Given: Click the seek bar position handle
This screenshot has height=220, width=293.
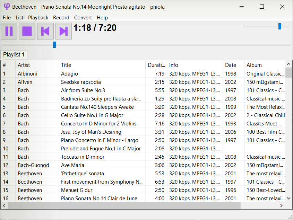Looking at the screenshot, I should tap(54, 45).
